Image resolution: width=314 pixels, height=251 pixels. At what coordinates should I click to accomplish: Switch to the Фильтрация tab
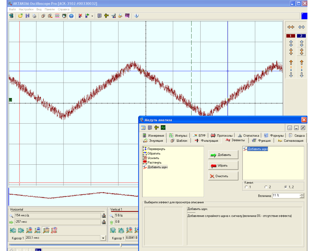pyautogui.click(x=206, y=141)
